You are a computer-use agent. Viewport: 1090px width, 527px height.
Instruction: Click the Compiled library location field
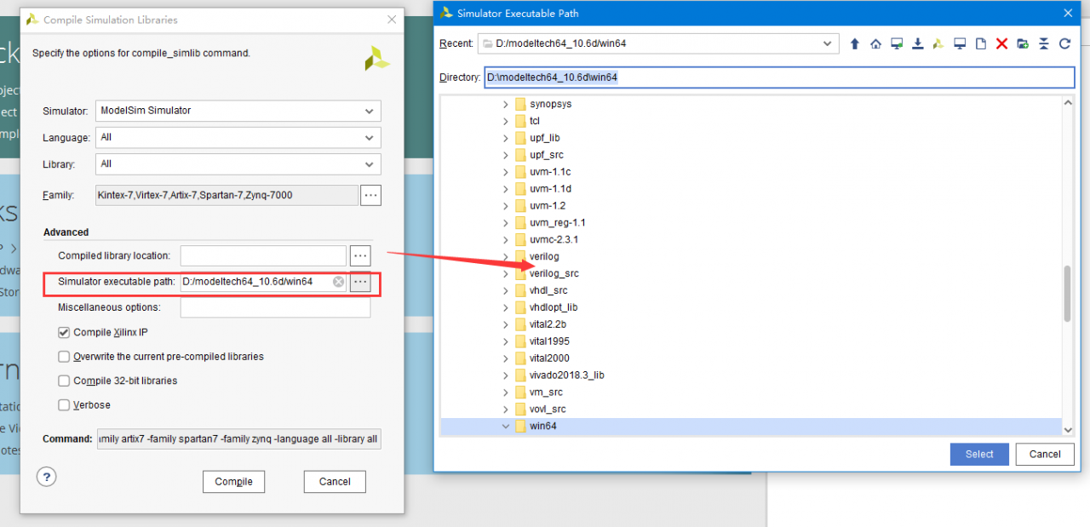pos(263,255)
